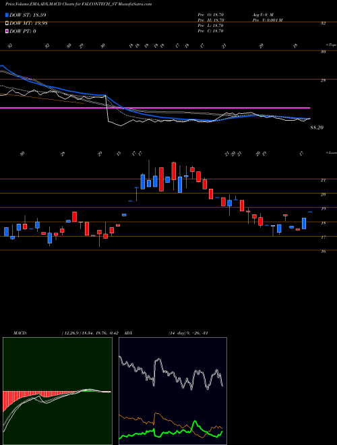The width and height of the screenshot is (337, 445).
Task: Open the ADX indicator chart panel
Action: click(173, 391)
